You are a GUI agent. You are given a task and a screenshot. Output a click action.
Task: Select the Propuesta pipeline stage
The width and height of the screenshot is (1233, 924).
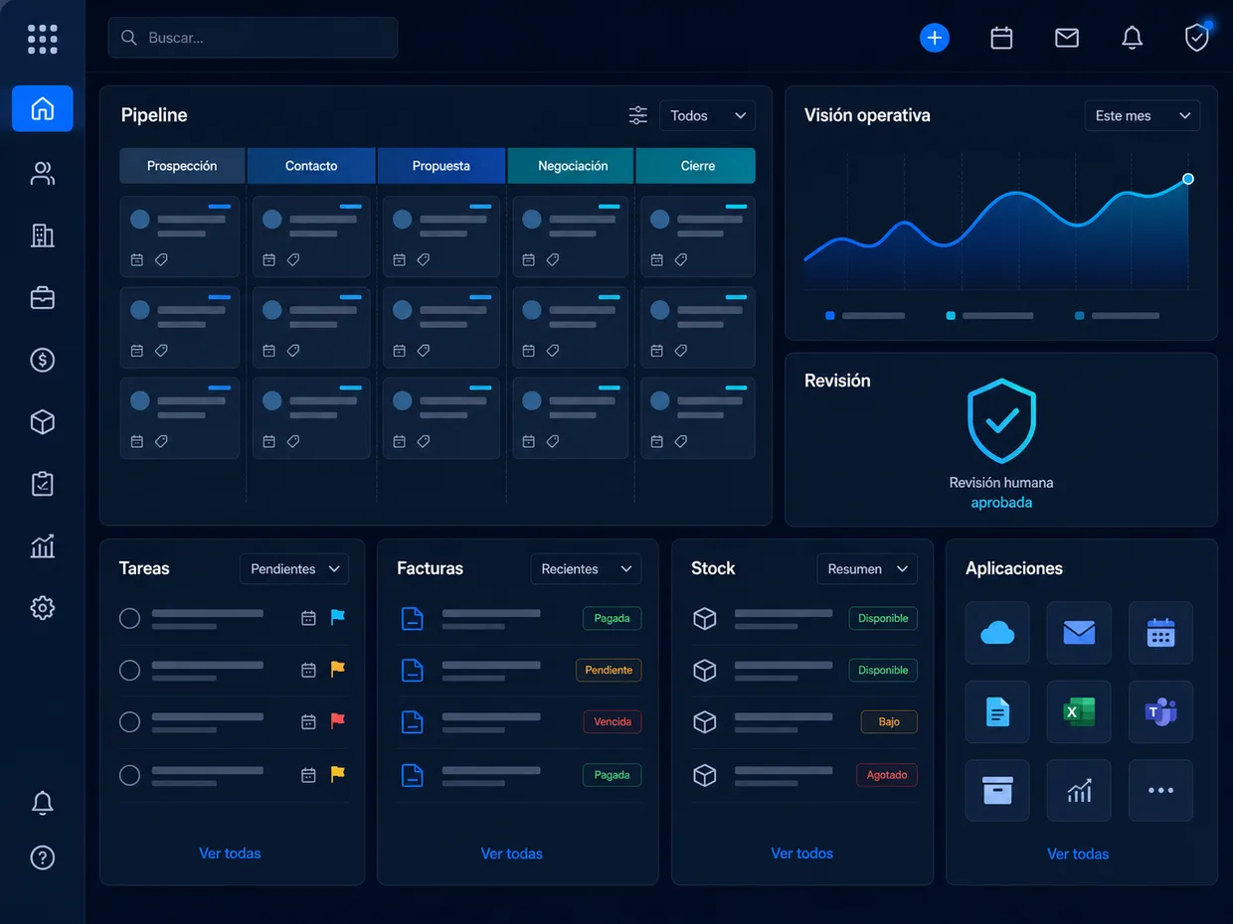coord(441,166)
